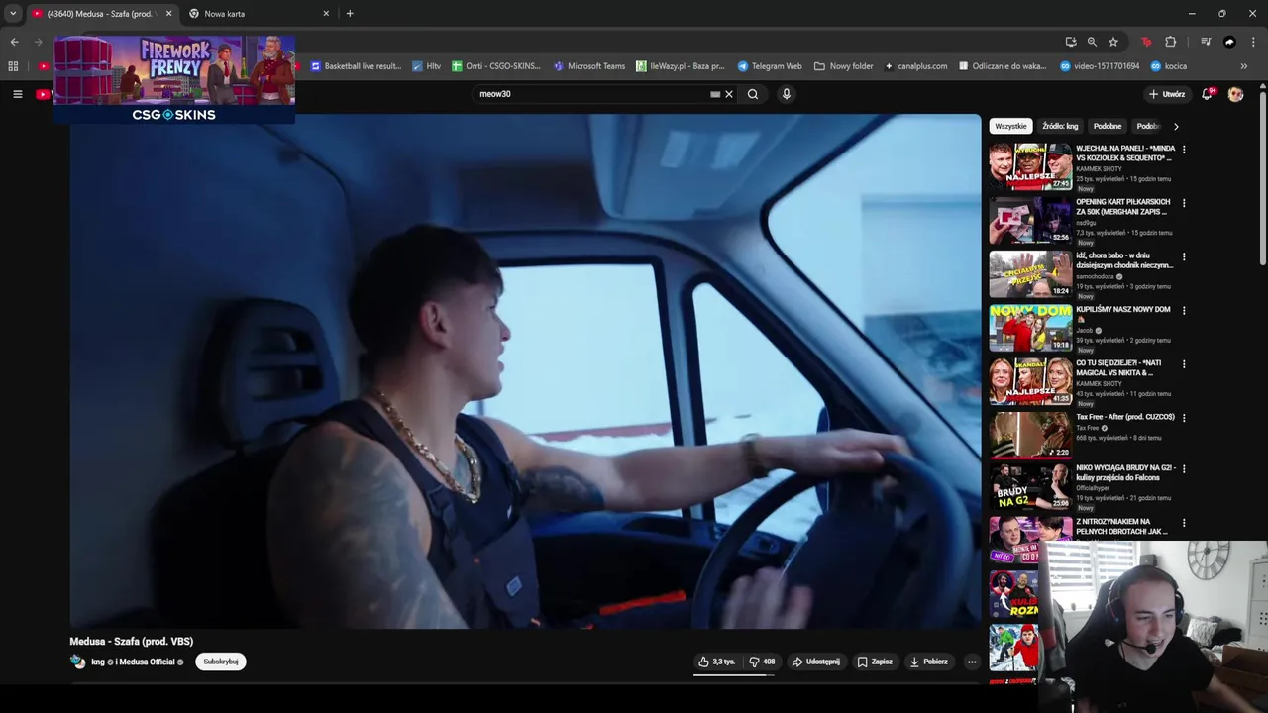
Task: Select the Podobne filter chip
Action: (1108, 126)
